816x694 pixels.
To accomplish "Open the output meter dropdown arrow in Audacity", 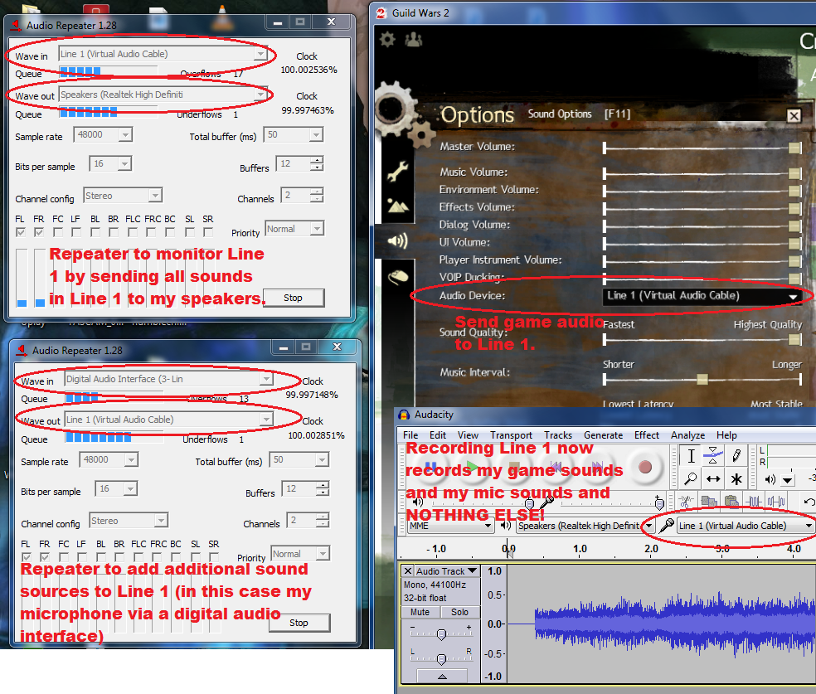I will tap(788, 479).
